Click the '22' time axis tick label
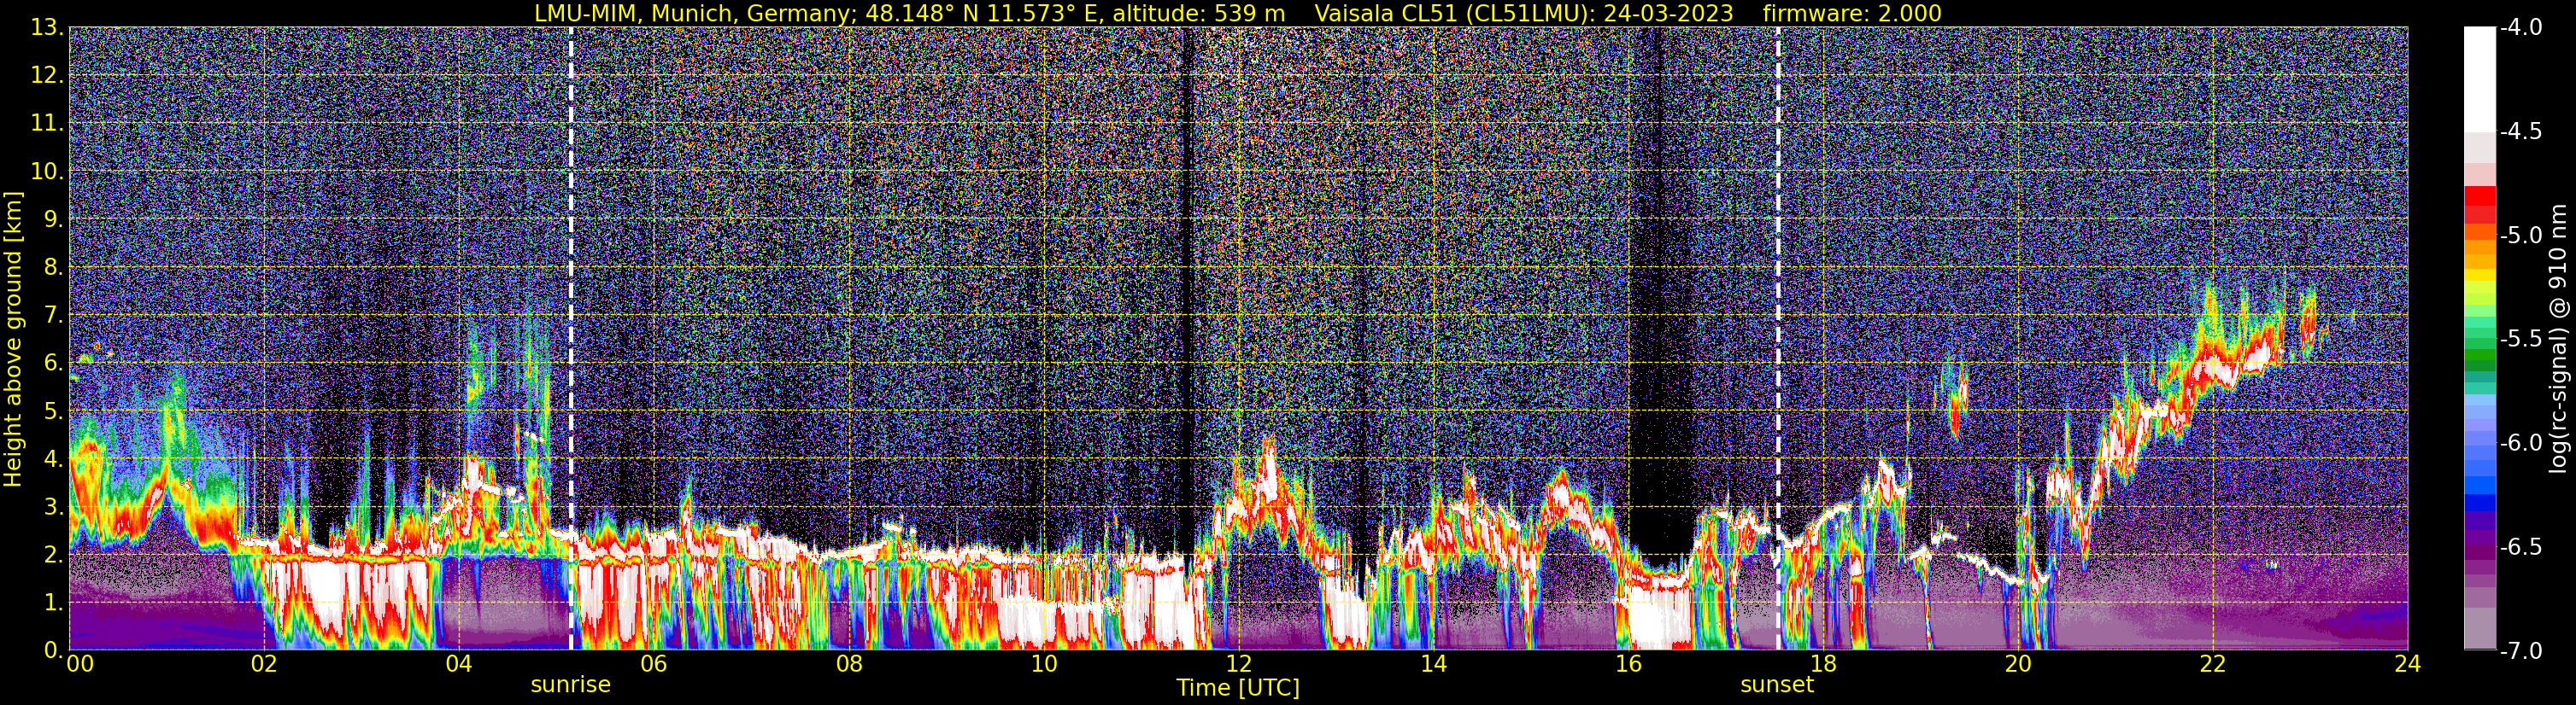The height and width of the screenshot is (705, 2576). pos(2213,664)
